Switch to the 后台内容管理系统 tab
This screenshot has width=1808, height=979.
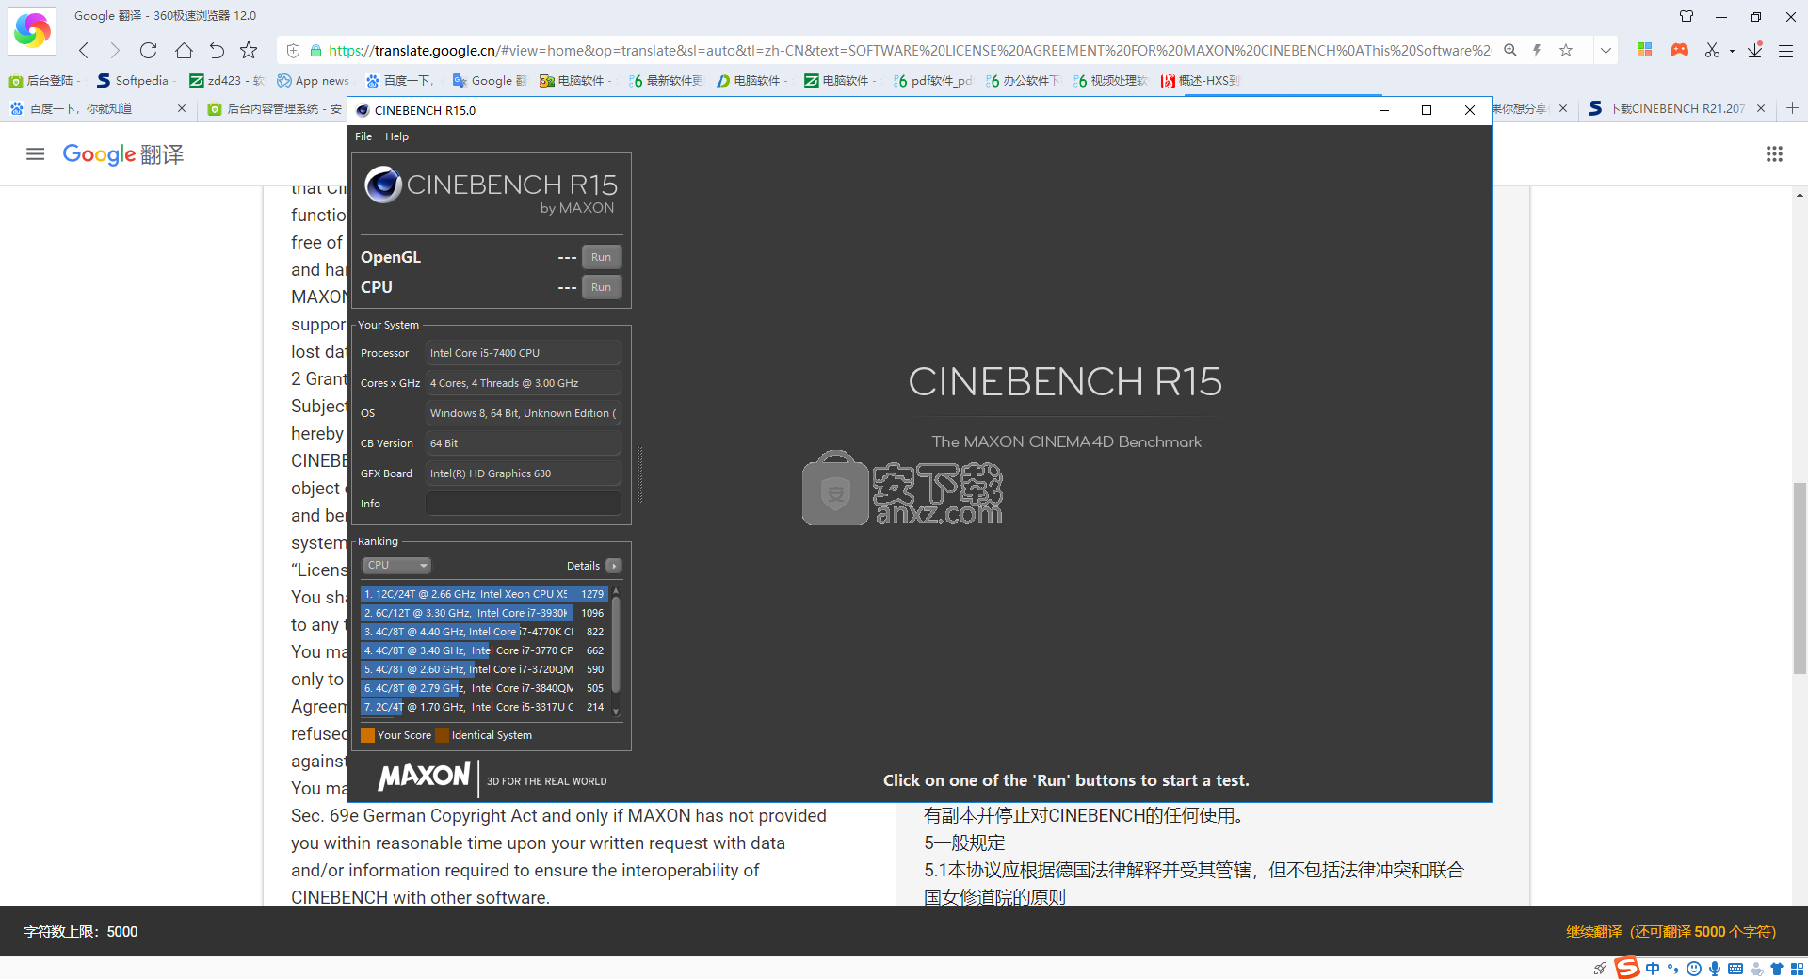pyautogui.click(x=275, y=109)
